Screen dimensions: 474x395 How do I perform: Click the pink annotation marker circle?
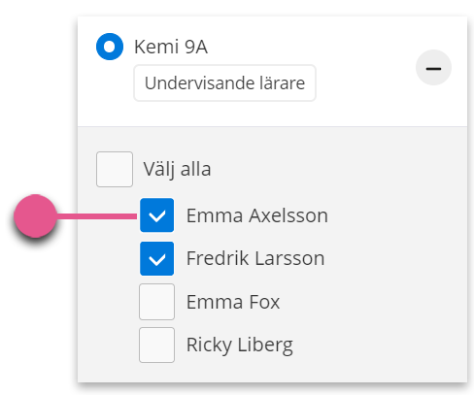coord(35,215)
